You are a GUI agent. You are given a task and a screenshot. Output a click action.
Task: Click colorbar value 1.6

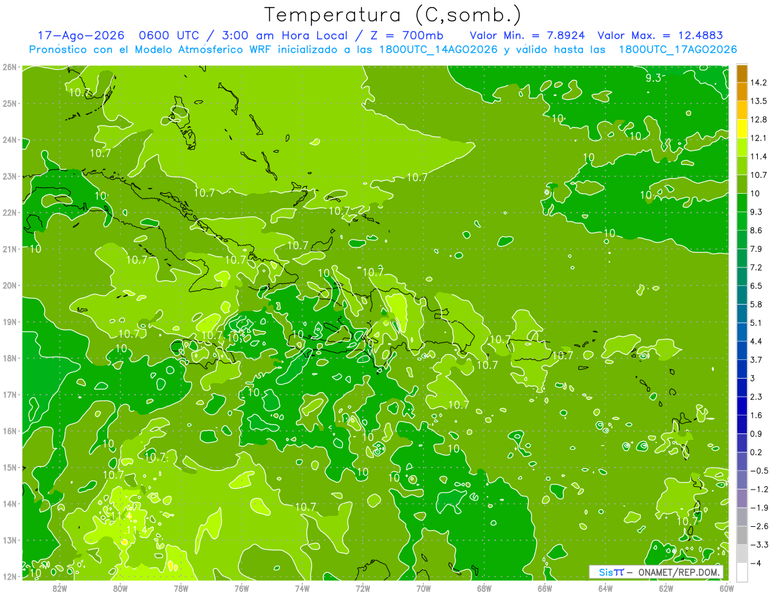pyautogui.click(x=757, y=415)
